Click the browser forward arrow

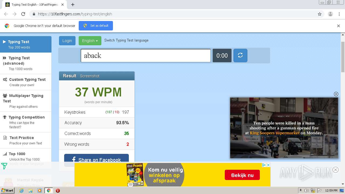point(15,14)
